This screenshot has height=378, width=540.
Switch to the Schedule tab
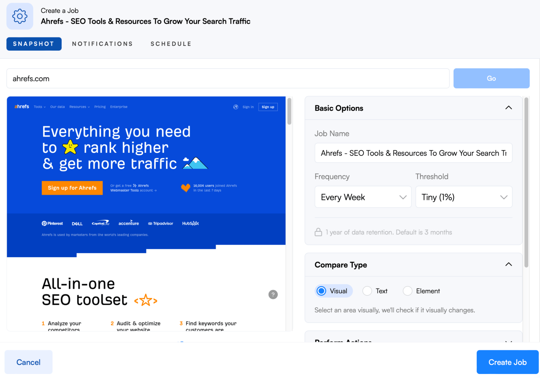171,44
